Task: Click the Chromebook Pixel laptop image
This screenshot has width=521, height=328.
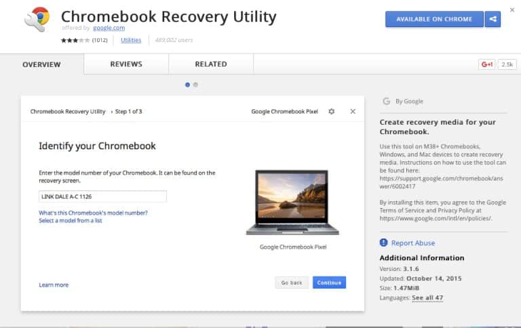Action: (292, 203)
